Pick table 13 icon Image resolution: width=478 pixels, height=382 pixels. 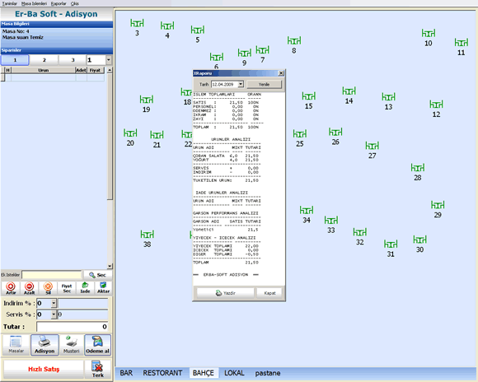tap(388, 97)
